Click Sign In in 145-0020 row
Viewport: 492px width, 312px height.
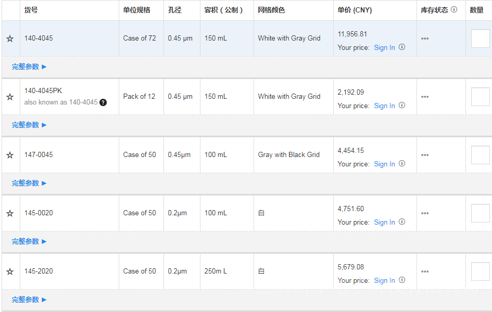[384, 222]
